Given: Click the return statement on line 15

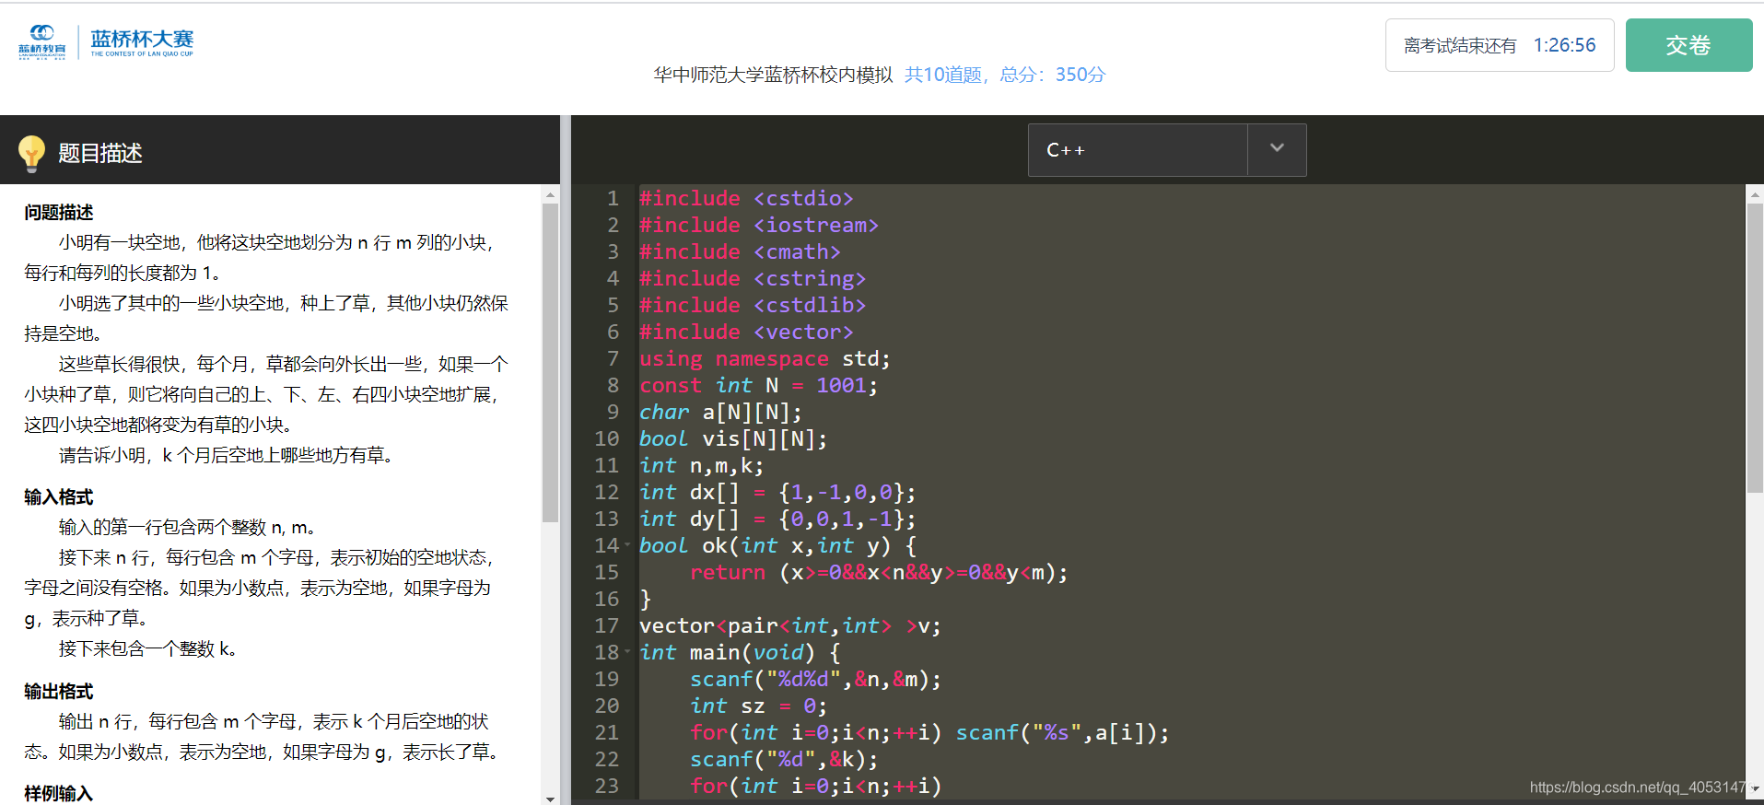Looking at the screenshot, I should (x=879, y=572).
